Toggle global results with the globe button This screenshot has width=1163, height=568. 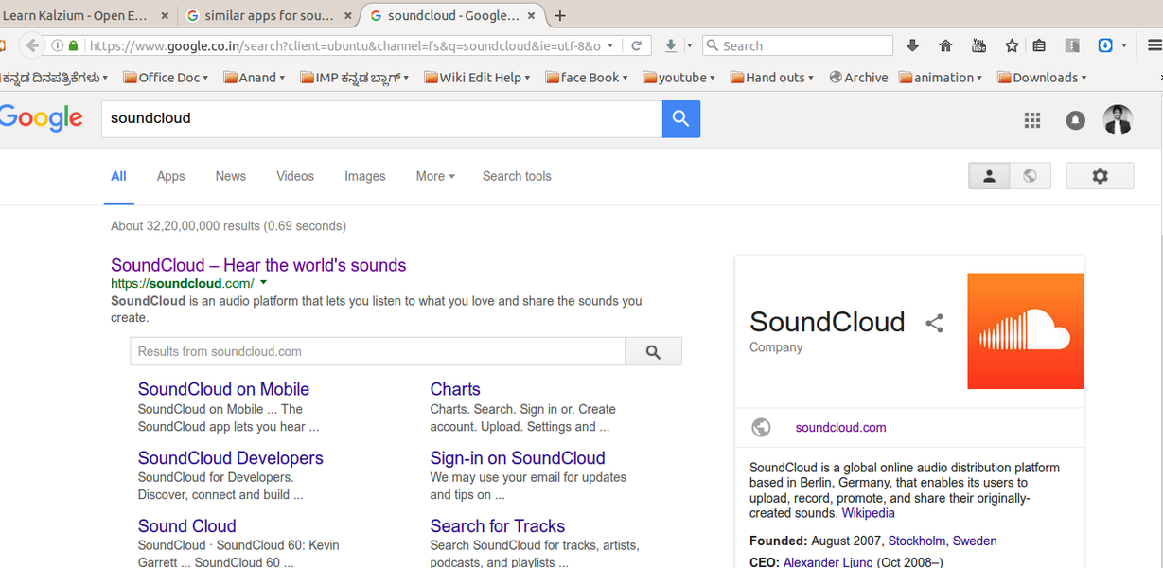pyautogui.click(x=1030, y=176)
